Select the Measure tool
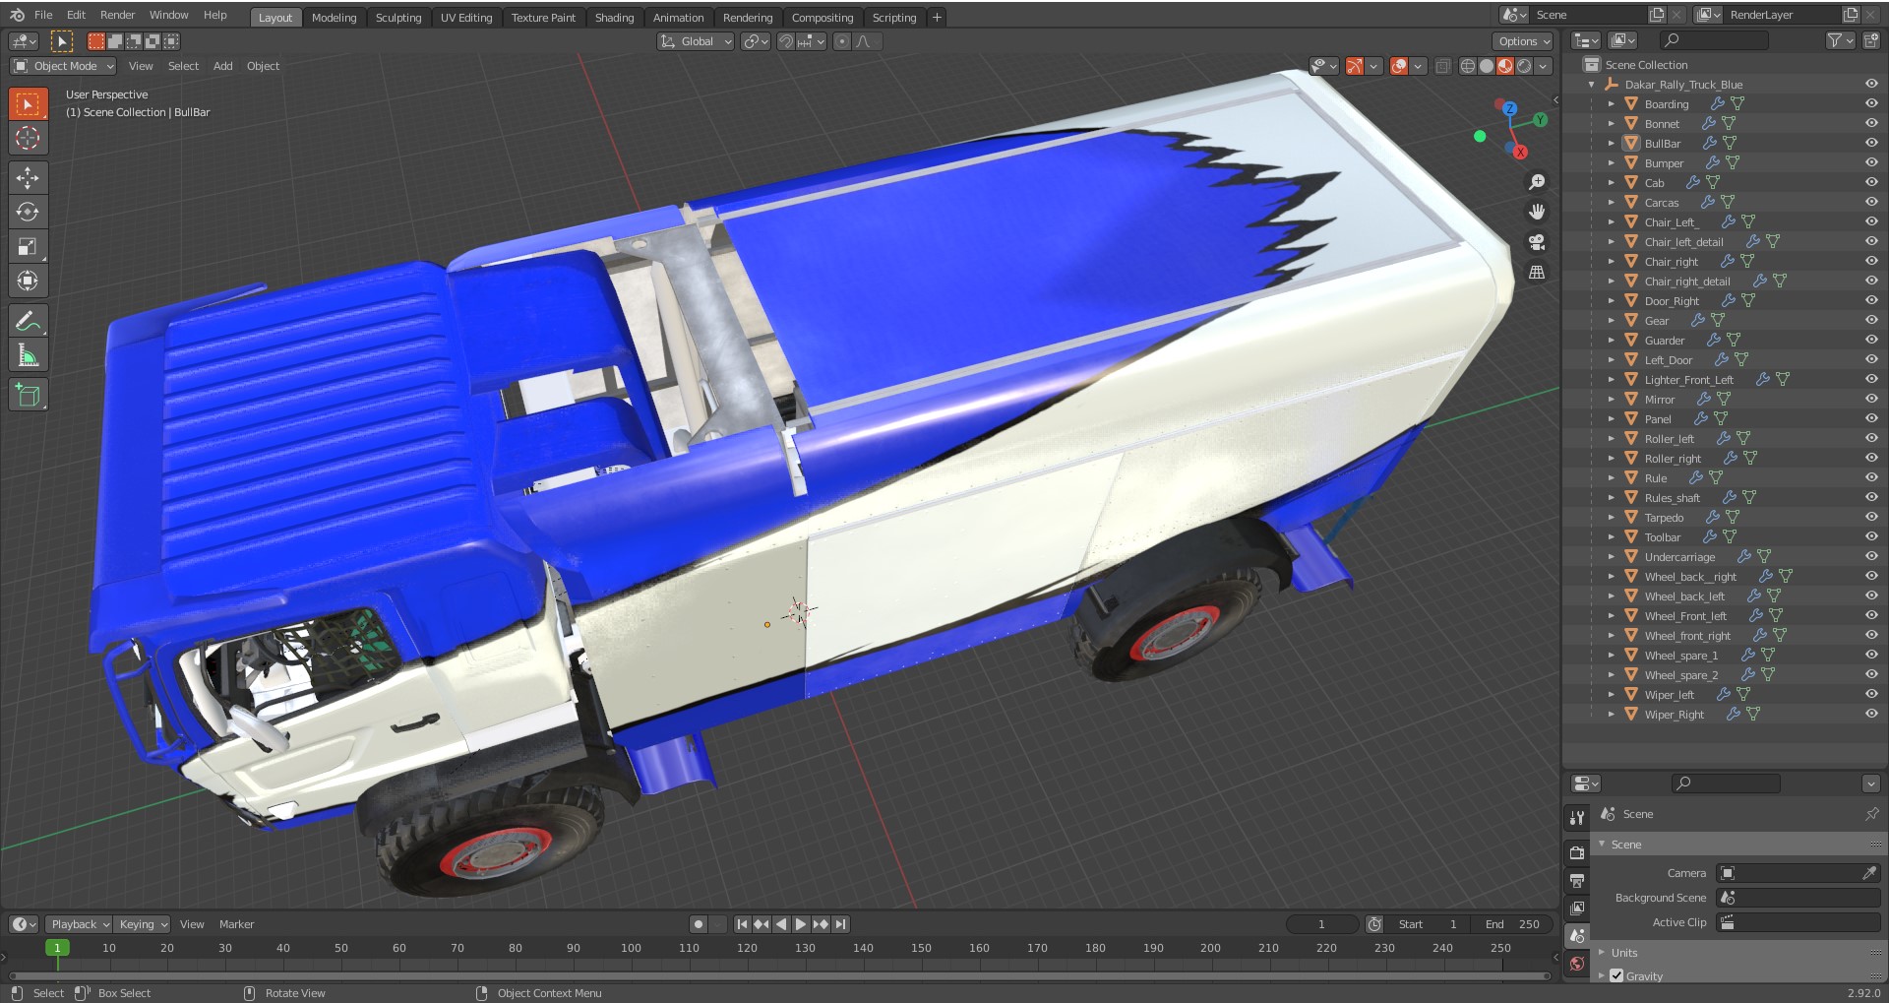 28,355
